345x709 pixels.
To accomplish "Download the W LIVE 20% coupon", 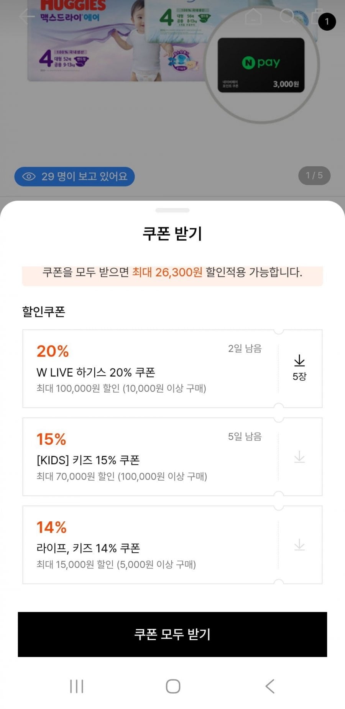I will (299, 368).
